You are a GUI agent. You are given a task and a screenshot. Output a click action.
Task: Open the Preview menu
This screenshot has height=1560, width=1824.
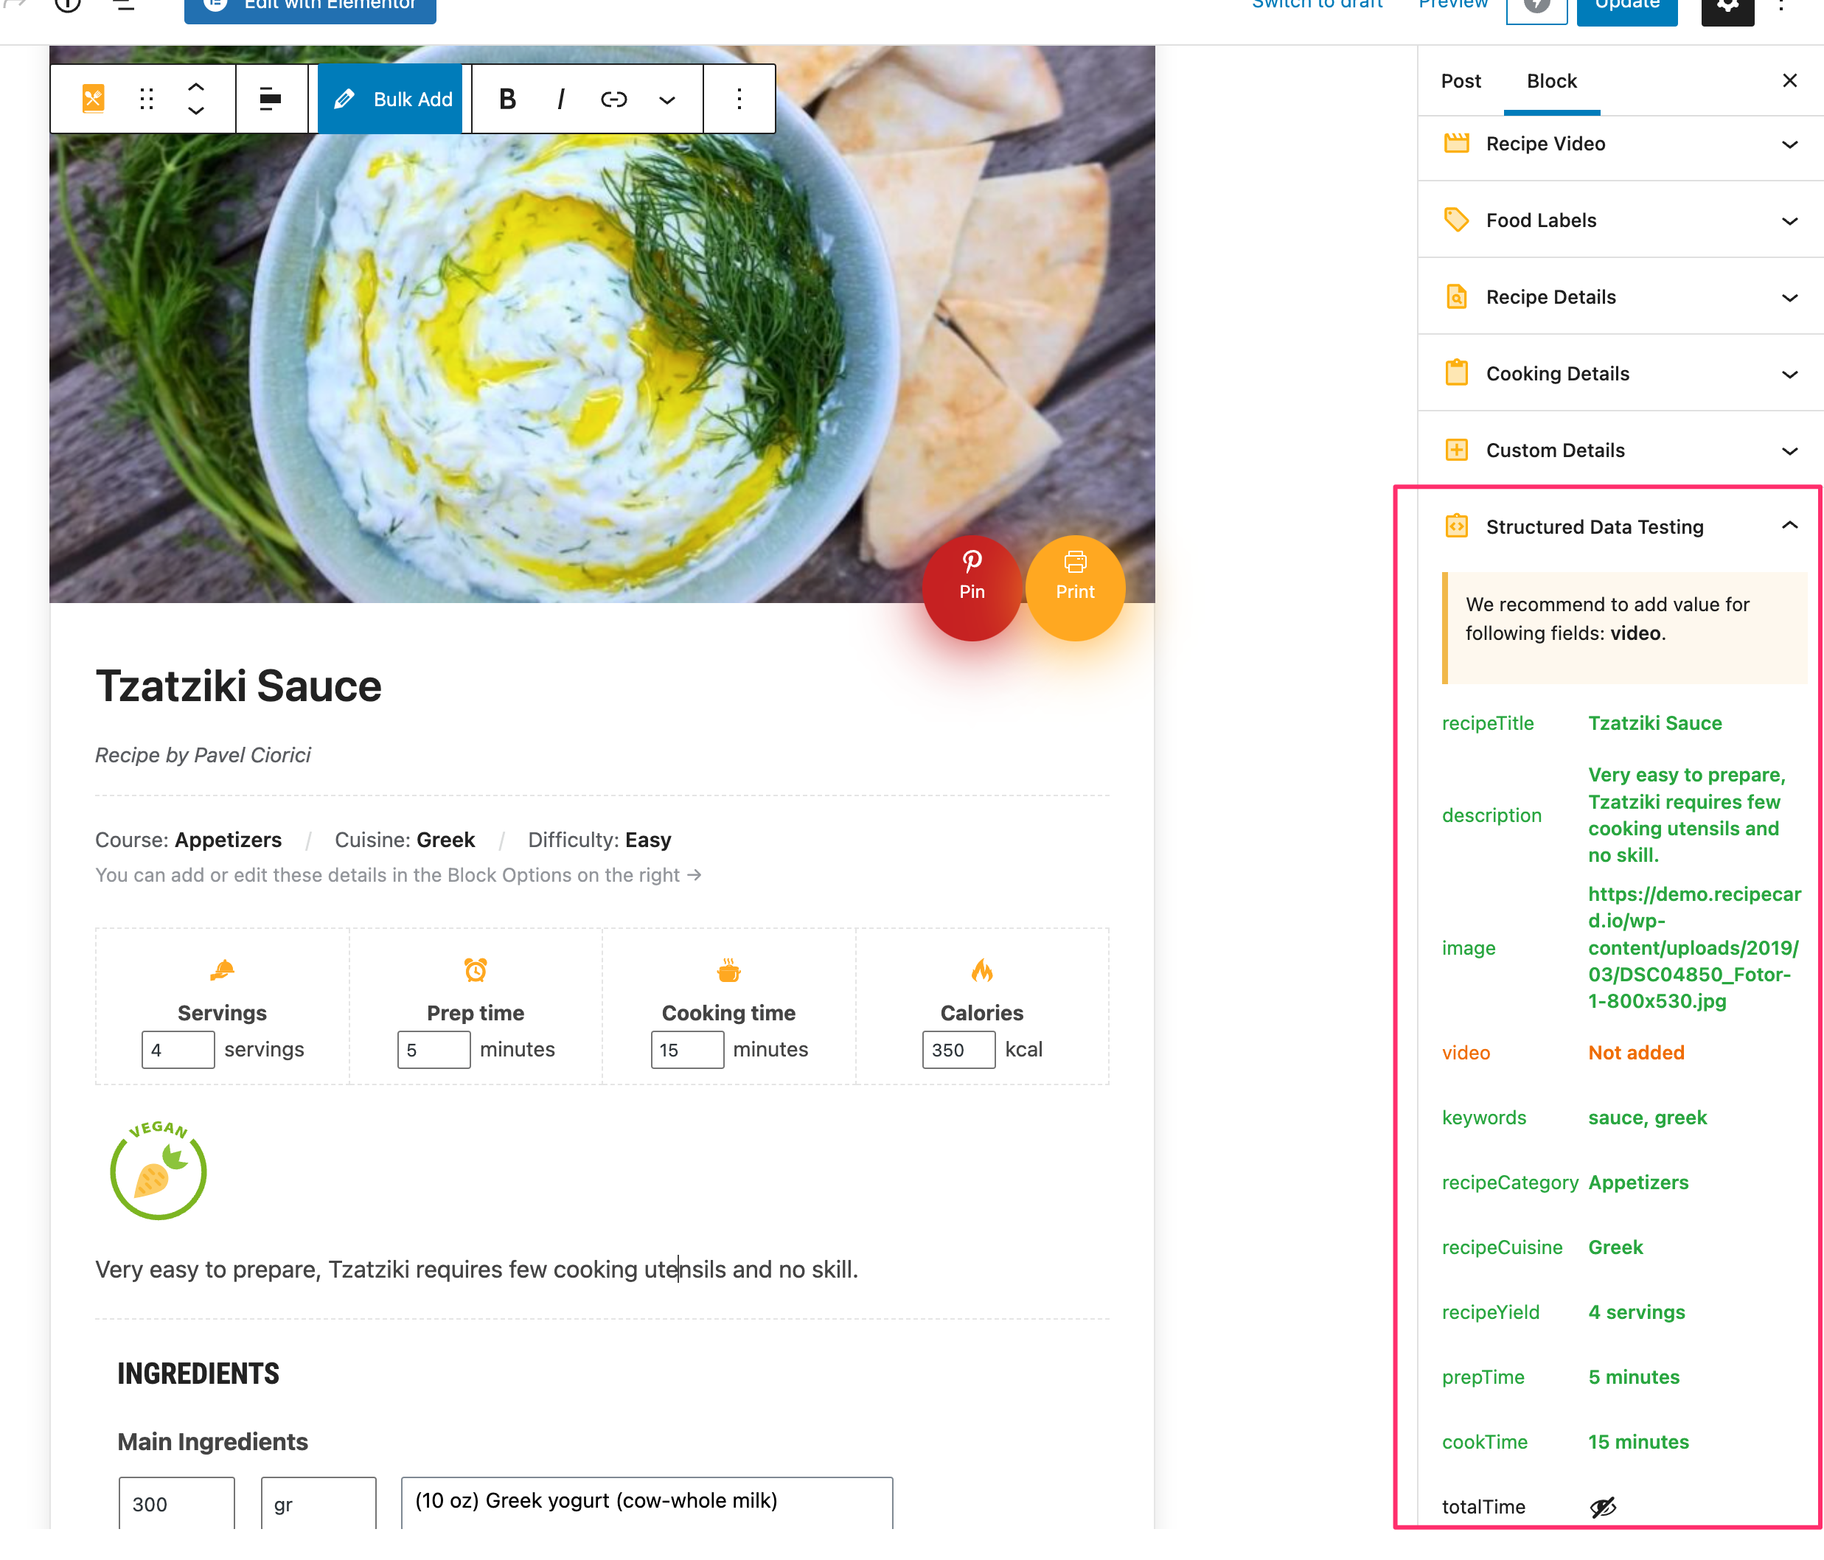click(1452, 4)
